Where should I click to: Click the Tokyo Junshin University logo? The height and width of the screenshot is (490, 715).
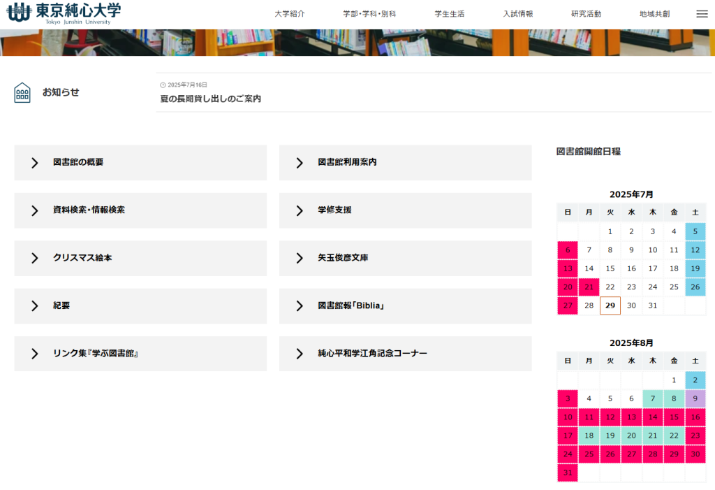(x=64, y=13)
